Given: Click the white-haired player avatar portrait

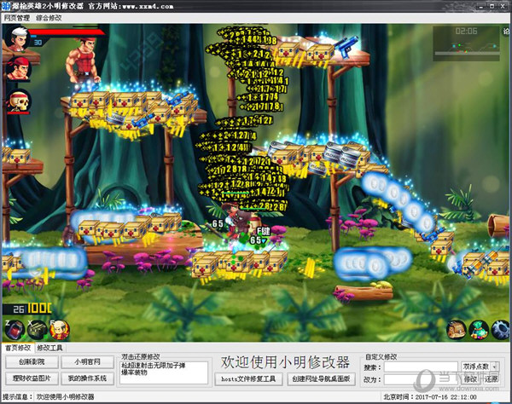Looking at the screenshot, I should point(18,38).
